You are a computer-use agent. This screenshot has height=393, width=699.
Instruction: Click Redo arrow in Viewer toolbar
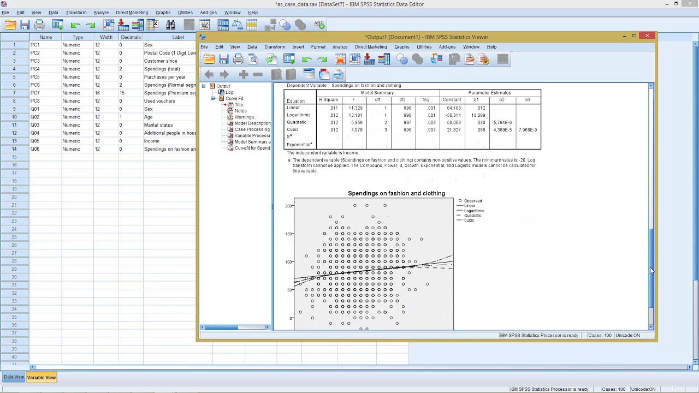[x=322, y=59]
